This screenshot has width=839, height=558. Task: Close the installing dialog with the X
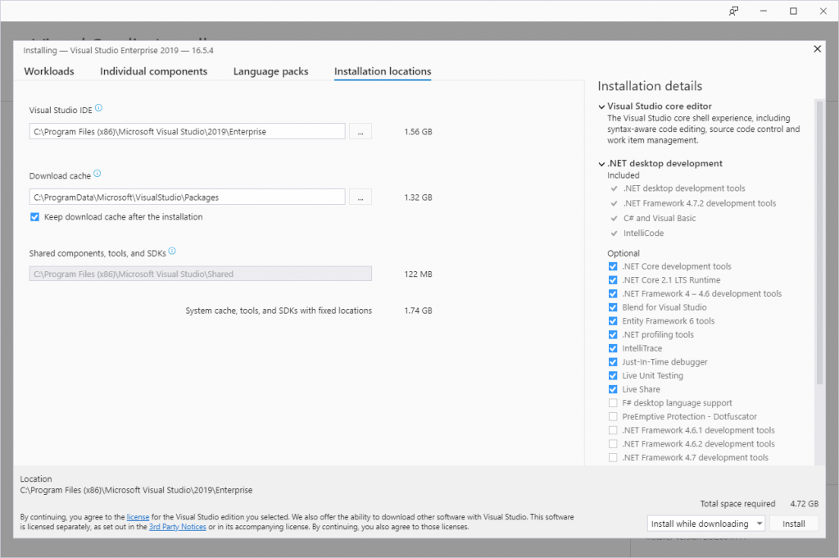[817, 49]
